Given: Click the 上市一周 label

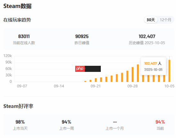Looking at the screenshot, I should [67, 128].
